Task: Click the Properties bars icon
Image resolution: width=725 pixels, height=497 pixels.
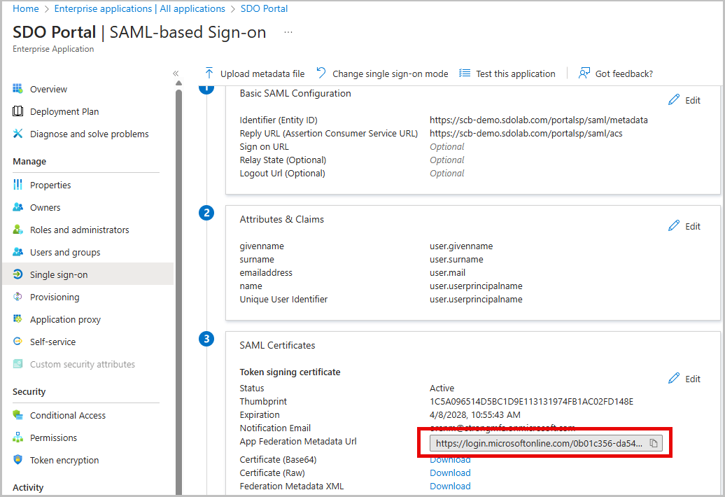Action: point(17,185)
